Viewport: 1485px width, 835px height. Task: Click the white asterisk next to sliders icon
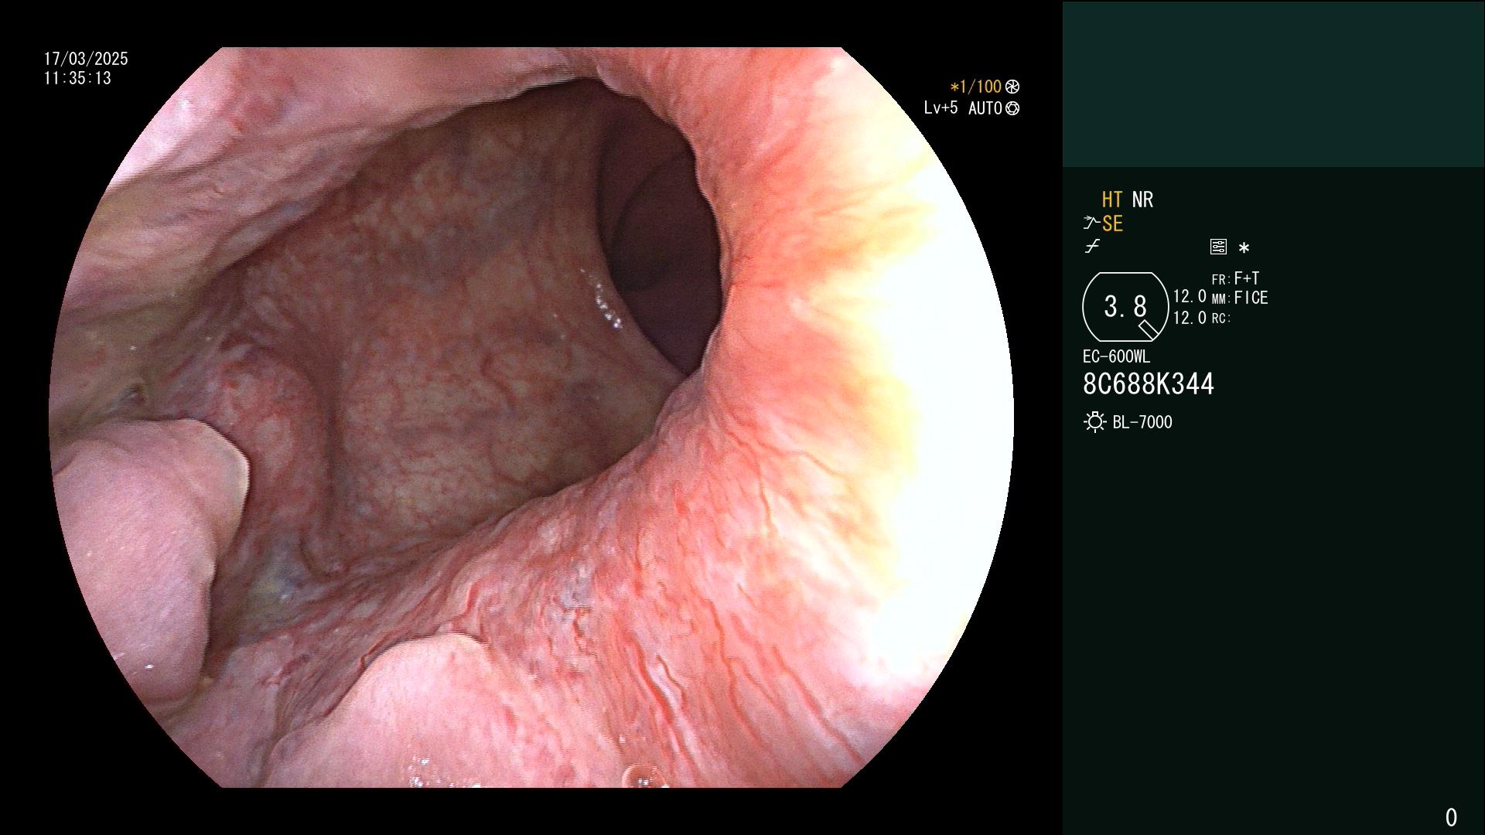[1244, 248]
